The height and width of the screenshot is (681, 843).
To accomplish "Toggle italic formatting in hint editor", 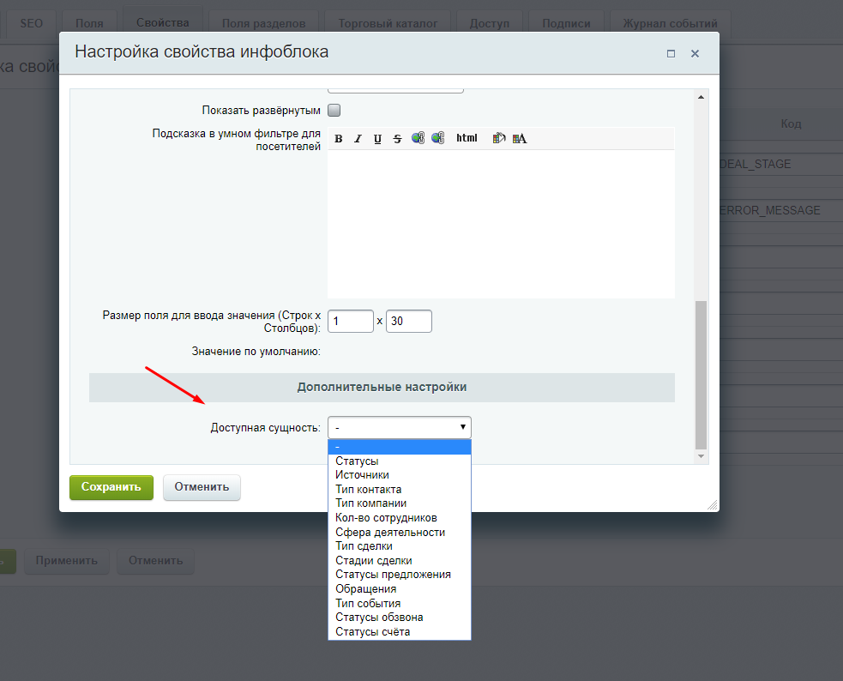I will (358, 139).
